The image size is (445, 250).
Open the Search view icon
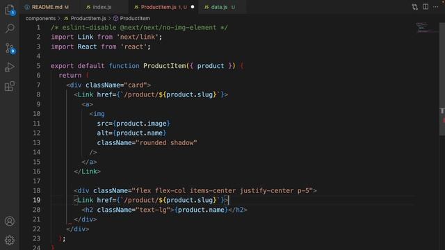point(10,28)
